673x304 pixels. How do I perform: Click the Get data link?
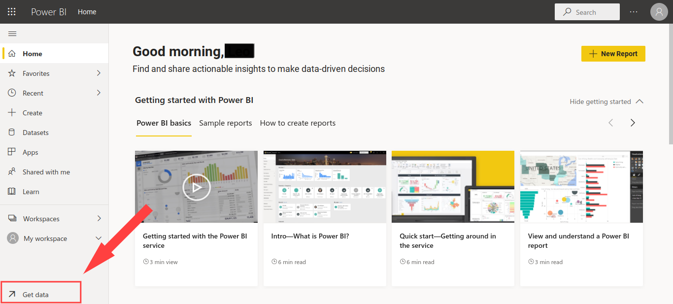coord(35,294)
